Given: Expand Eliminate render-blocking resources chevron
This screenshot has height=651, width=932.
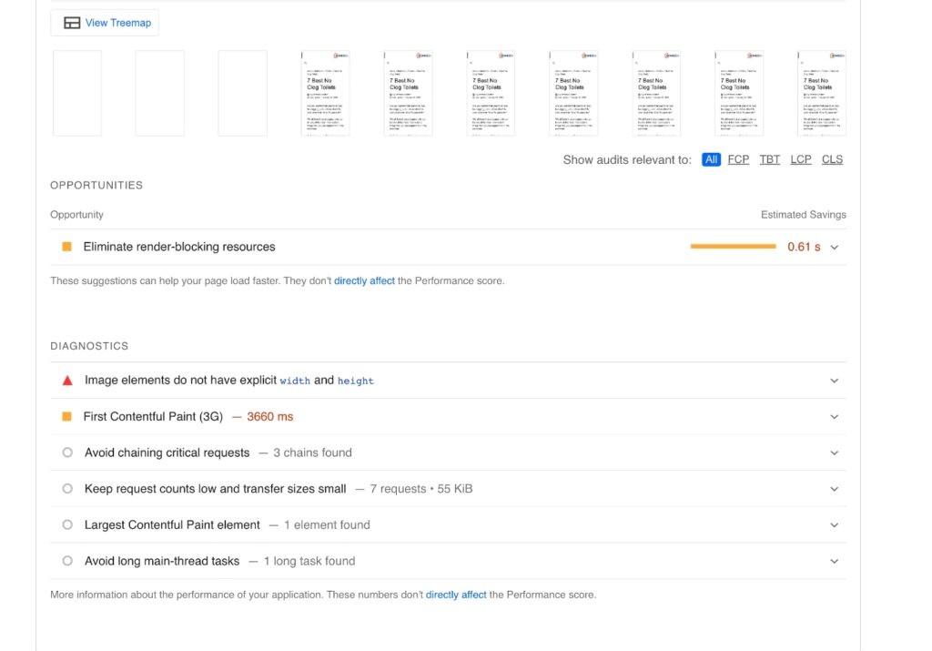Looking at the screenshot, I should pyautogui.click(x=834, y=247).
